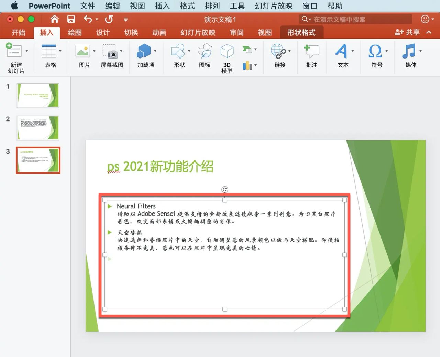Select slide 1 thumbnail
The width and height of the screenshot is (440, 357).
tap(38, 95)
